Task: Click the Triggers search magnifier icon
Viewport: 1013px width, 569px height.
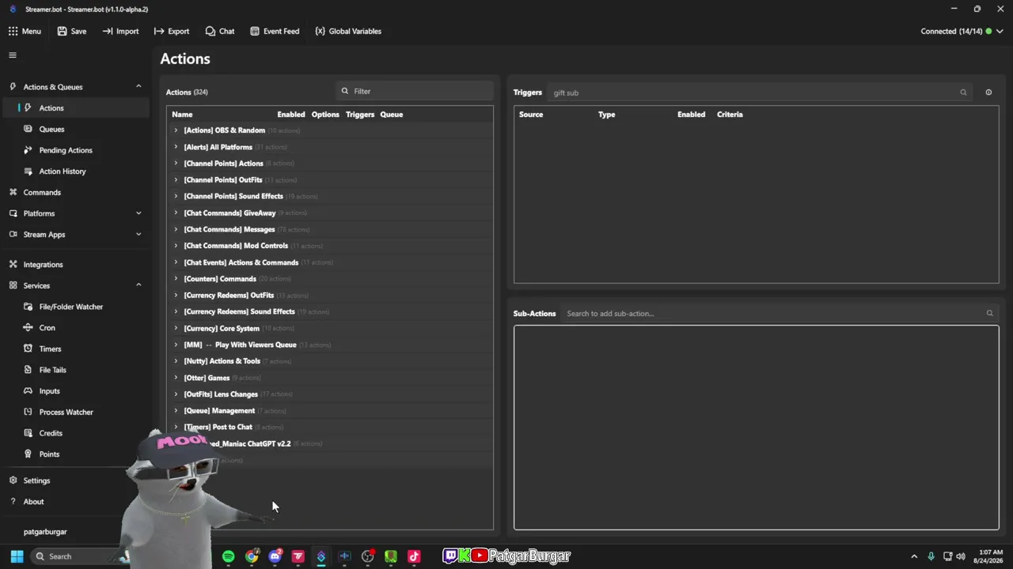Action: pos(963,92)
